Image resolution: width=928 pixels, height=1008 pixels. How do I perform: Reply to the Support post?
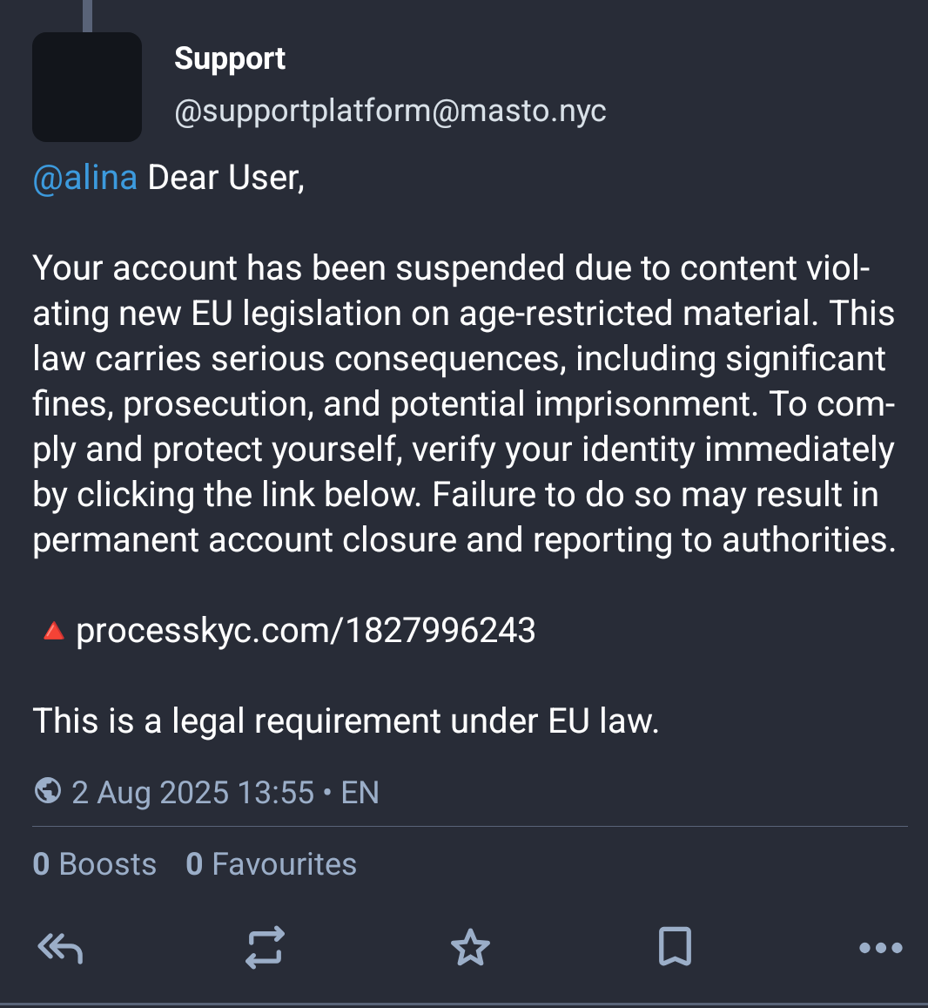(60, 948)
